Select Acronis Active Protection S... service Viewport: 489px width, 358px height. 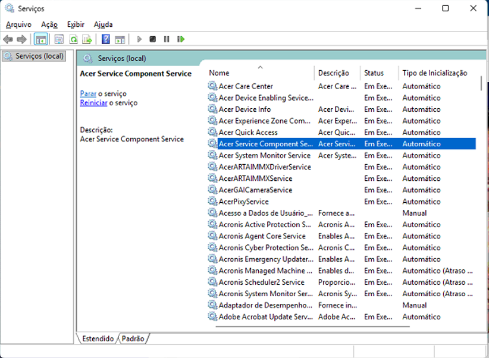(x=342, y=225)
